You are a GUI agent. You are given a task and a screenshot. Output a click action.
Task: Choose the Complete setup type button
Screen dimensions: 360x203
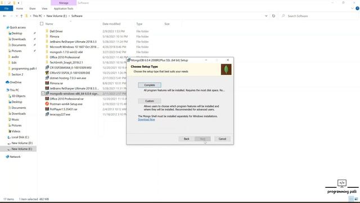150,85
